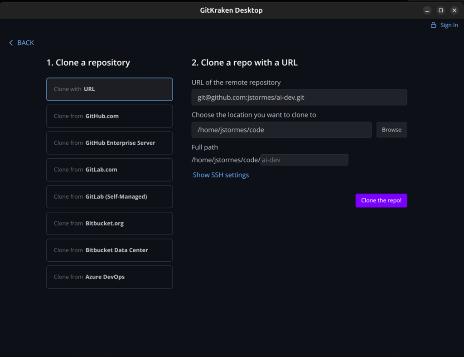Edit the ai-dev folder name field
This screenshot has width=464, height=357.
point(304,160)
